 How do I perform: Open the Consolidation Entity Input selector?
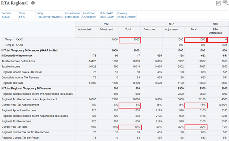[72, 15]
